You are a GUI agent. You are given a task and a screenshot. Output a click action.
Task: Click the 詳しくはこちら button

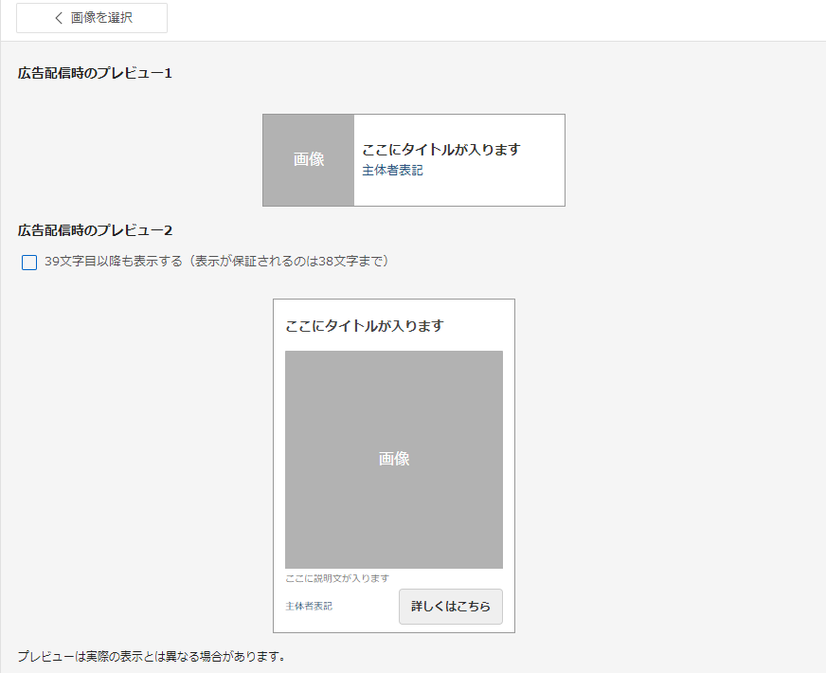(x=450, y=607)
